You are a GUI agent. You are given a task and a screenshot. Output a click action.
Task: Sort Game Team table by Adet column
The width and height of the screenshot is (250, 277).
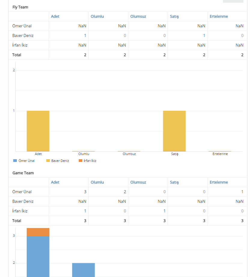click(x=55, y=182)
